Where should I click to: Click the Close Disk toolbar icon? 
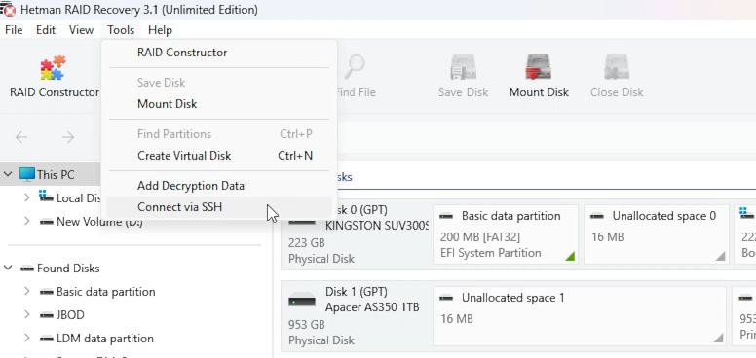click(x=617, y=67)
